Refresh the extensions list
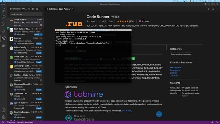Viewport: 220px width, 124px height. pyautogui.click(x=33, y=9)
